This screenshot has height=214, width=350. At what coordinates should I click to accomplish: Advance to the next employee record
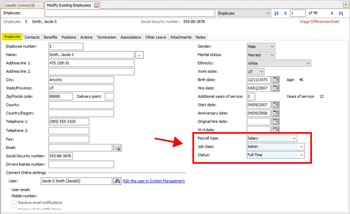[332, 12]
